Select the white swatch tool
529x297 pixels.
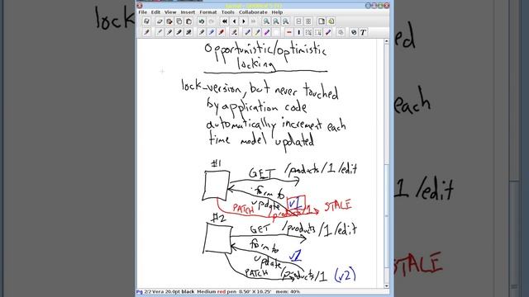coord(276,32)
